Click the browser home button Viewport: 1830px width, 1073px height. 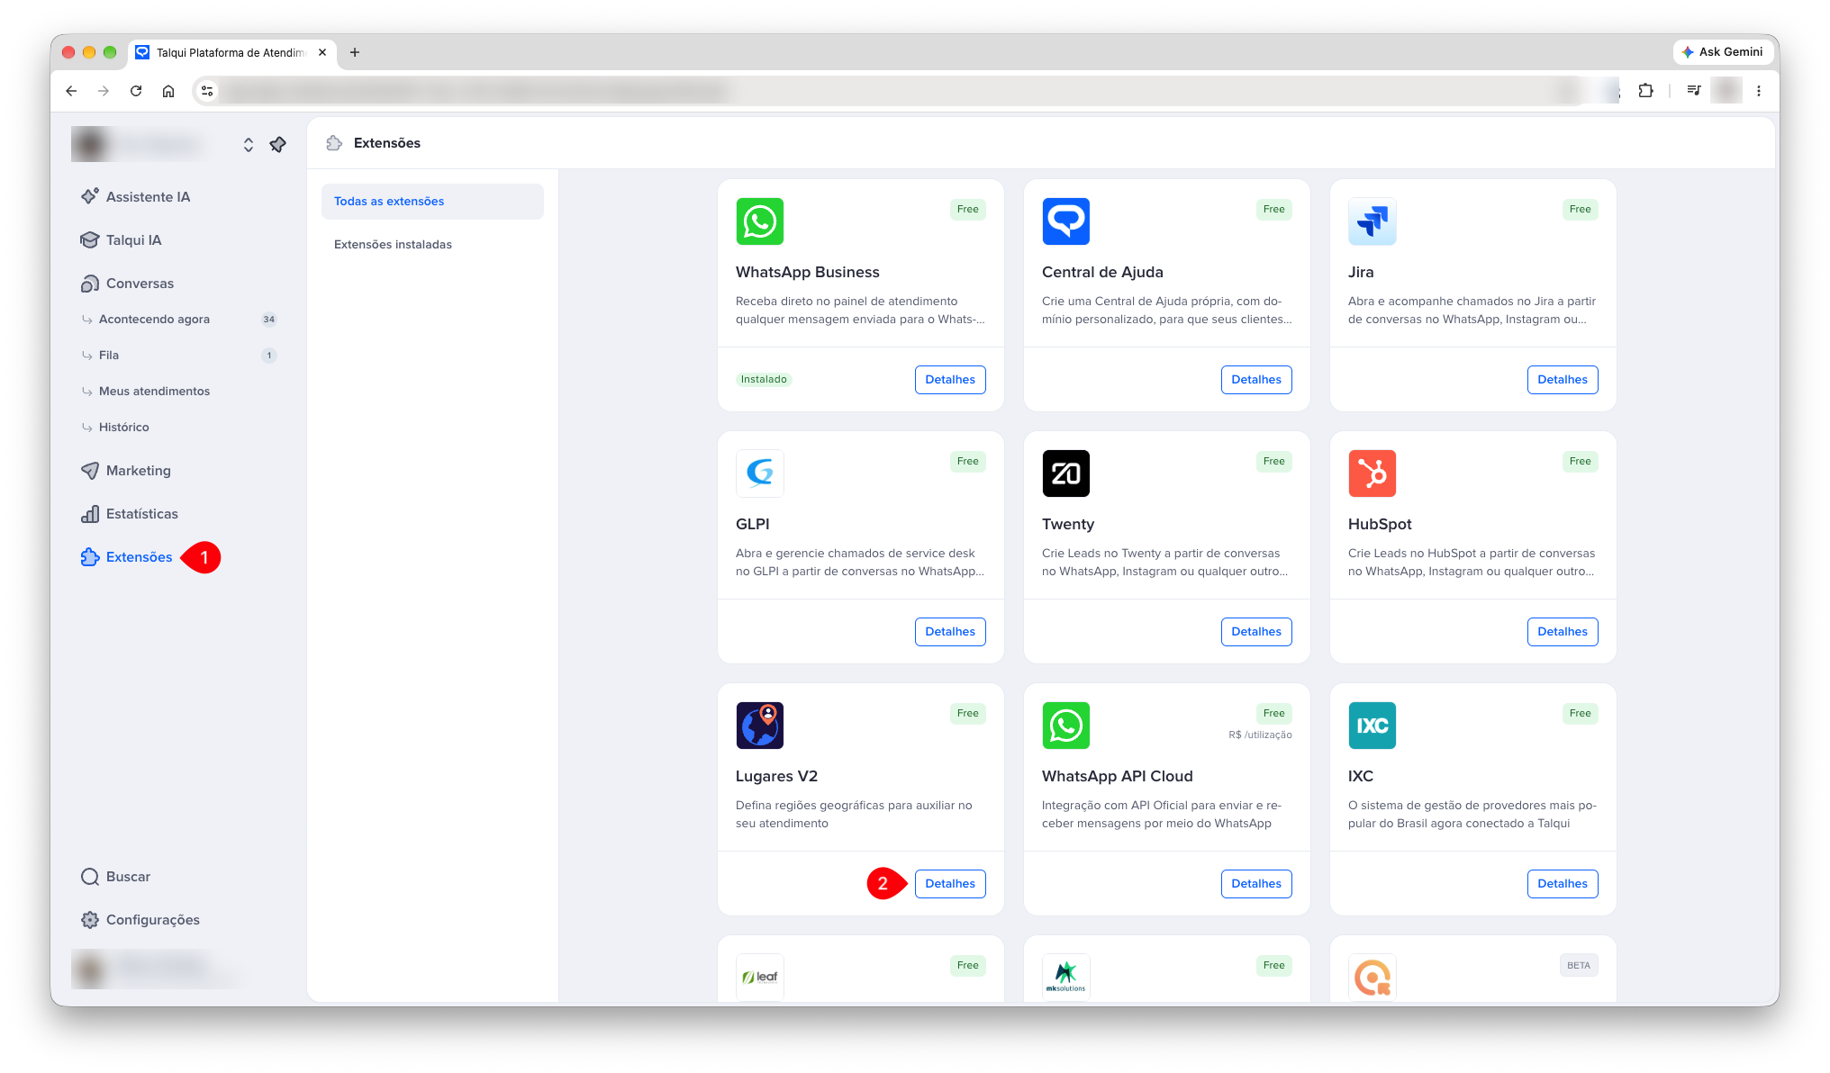click(168, 91)
